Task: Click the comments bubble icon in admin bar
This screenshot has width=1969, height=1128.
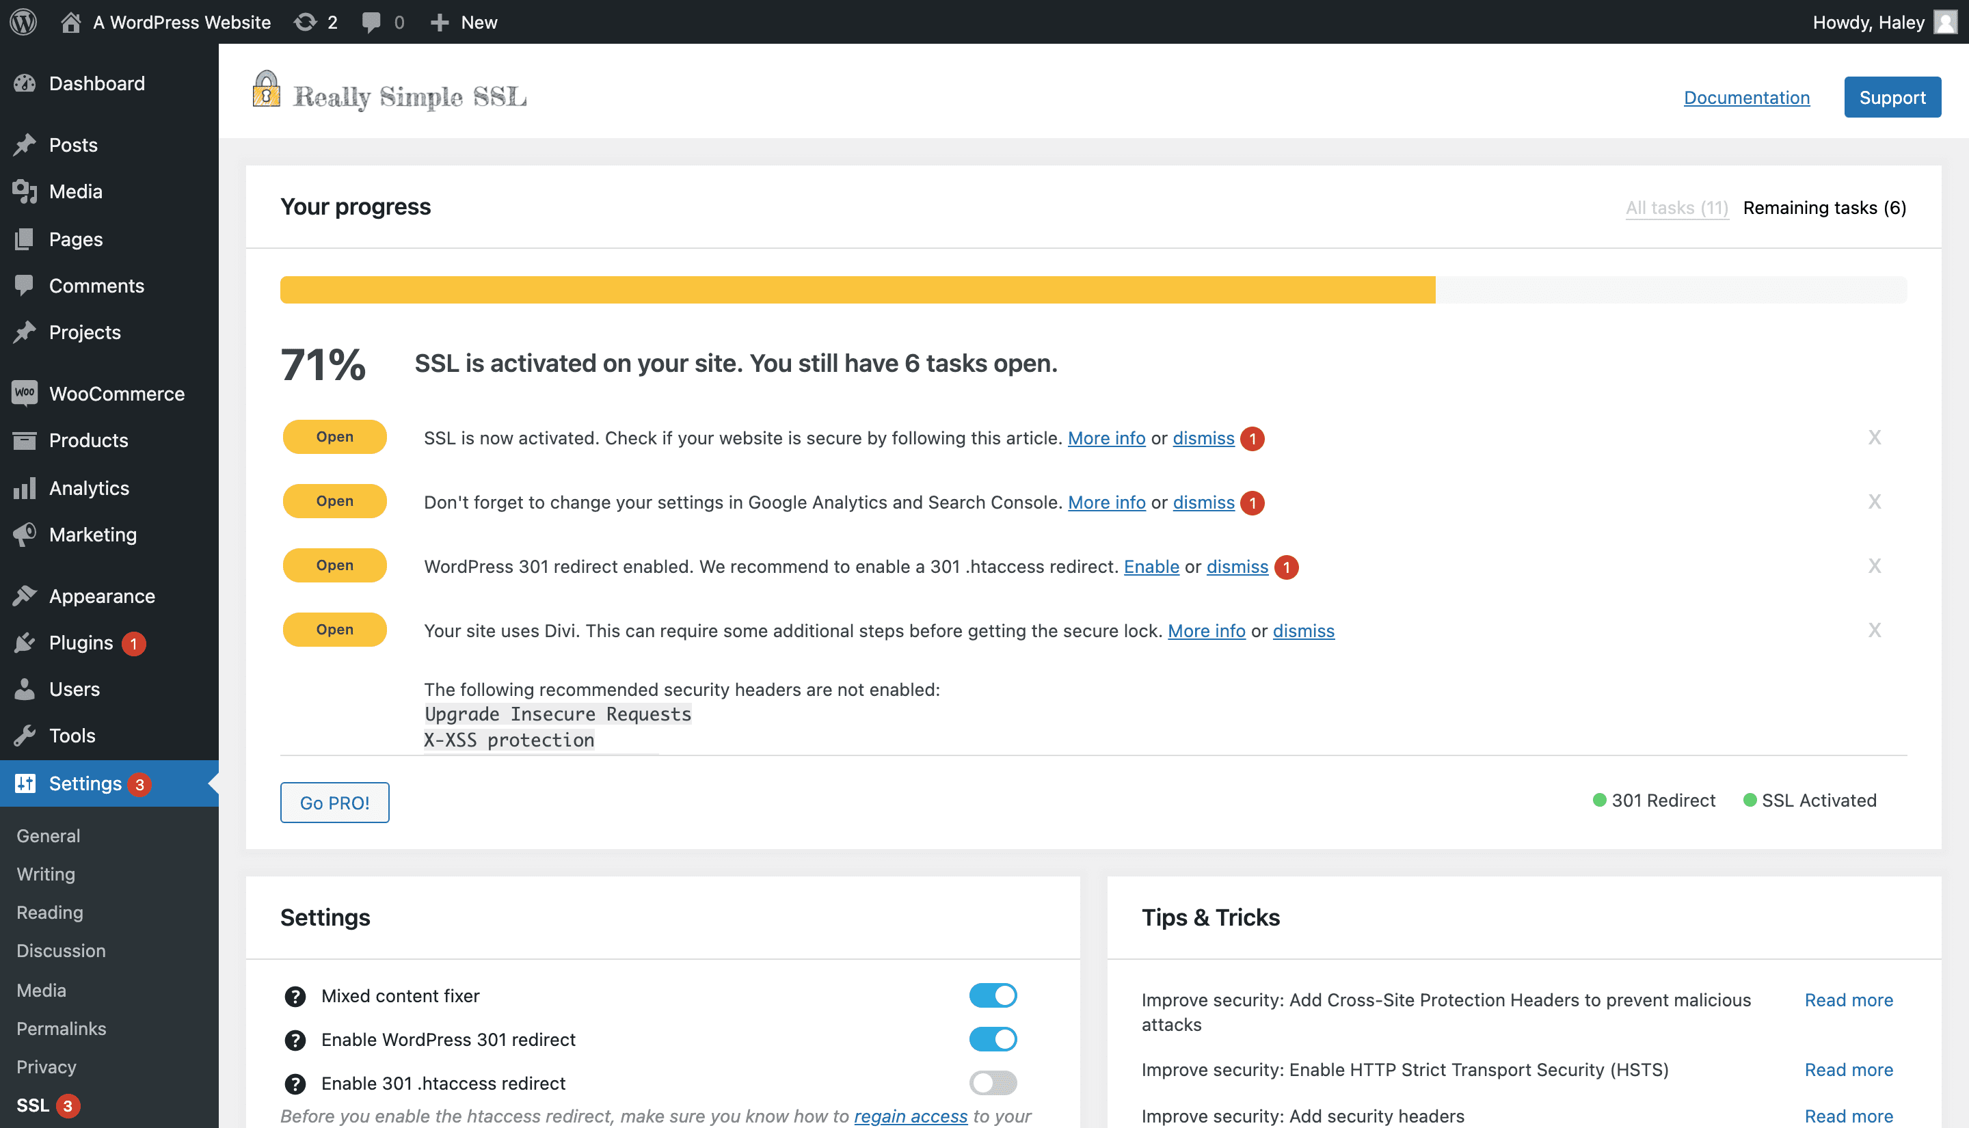Action: (x=372, y=22)
